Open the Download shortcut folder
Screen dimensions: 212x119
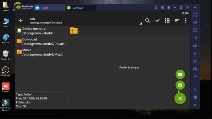(41, 42)
